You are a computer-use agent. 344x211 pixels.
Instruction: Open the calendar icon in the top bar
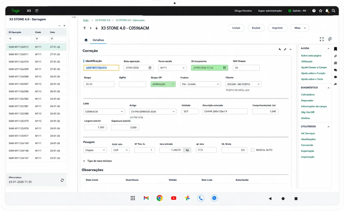point(37,11)
